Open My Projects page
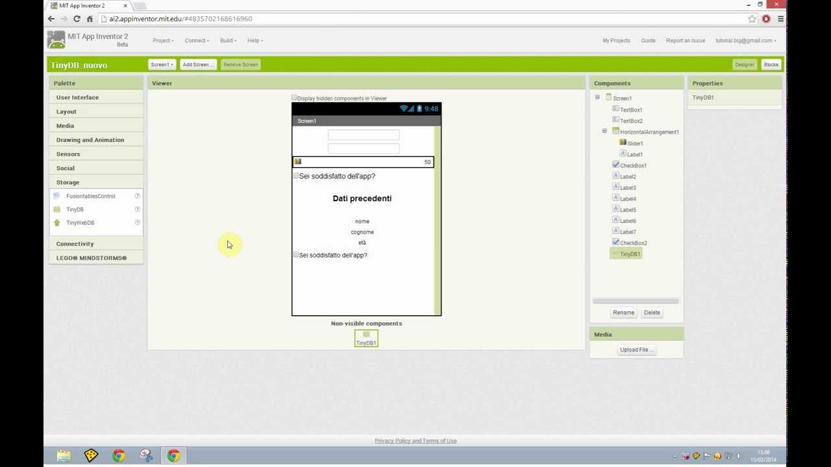The image size is (831, 467). [x=616, y=40]
